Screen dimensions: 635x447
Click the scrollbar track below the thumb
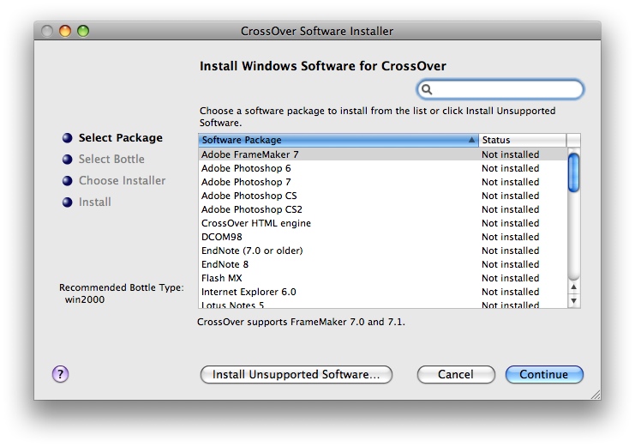[573, 235]
